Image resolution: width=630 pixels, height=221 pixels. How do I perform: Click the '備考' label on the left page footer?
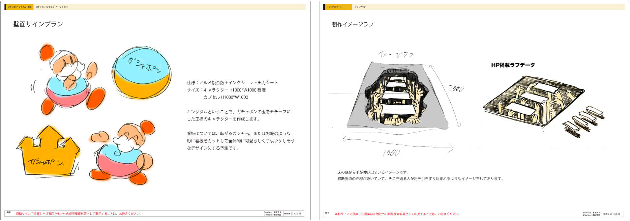coord(9,213)
